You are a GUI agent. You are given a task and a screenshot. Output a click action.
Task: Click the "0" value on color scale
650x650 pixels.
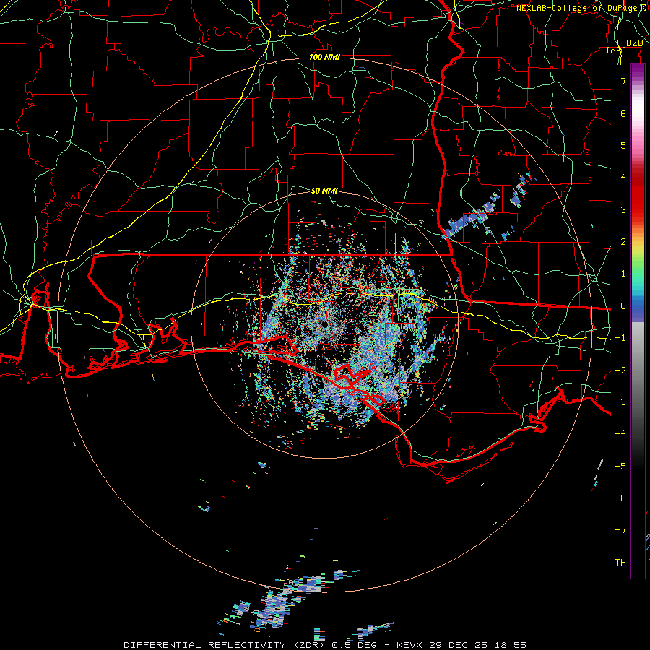pyautogui.click(x=623, y=306)
